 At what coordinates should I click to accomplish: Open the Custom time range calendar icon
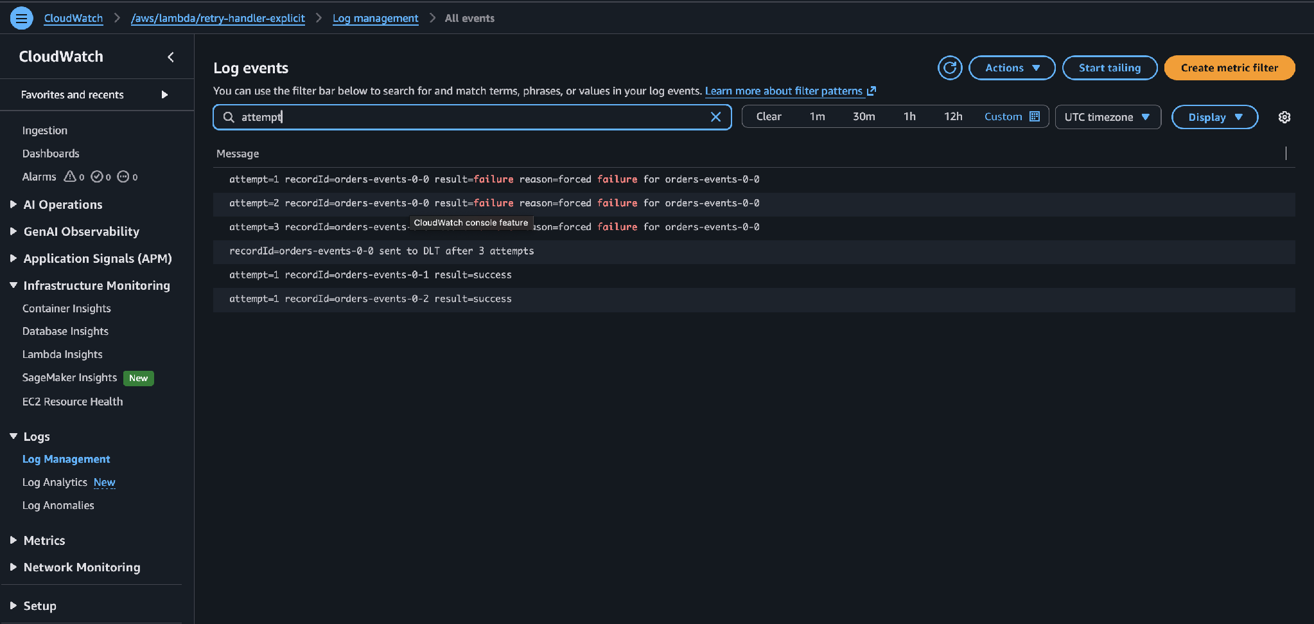pyautogui.click(x=1035, y=116)
